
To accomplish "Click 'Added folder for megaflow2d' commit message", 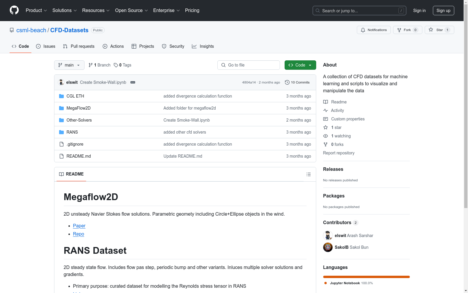I will tap(190, 108).
